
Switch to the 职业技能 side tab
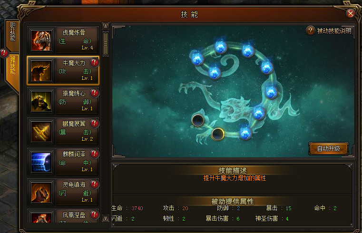(x=12, y=32)
